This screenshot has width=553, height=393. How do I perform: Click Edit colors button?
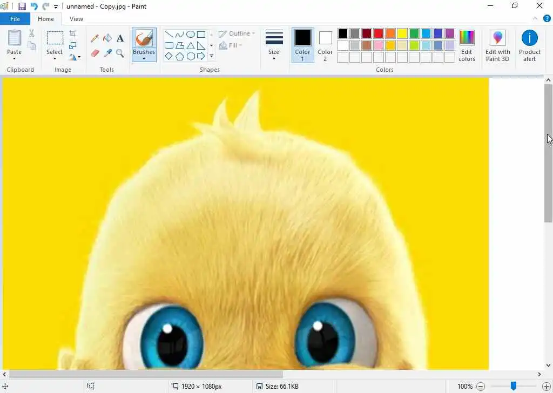tap(467, 45)
